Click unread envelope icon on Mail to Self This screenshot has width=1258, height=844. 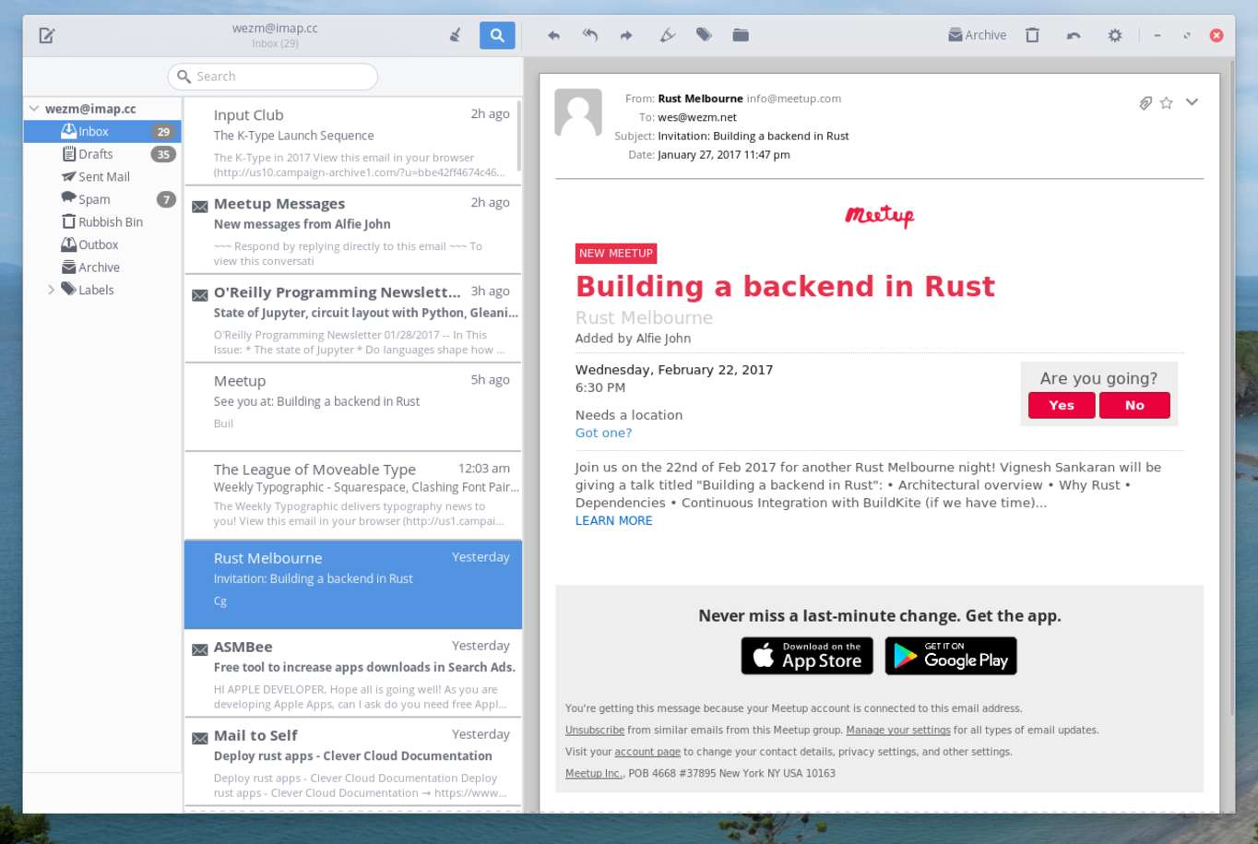(199, 738)
